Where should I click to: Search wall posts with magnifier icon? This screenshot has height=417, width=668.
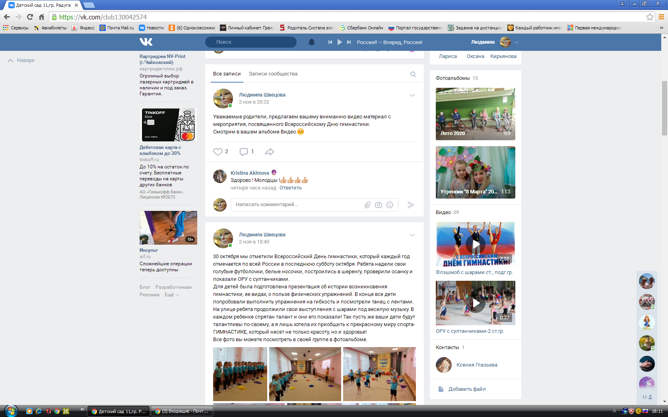coord(413,74)
